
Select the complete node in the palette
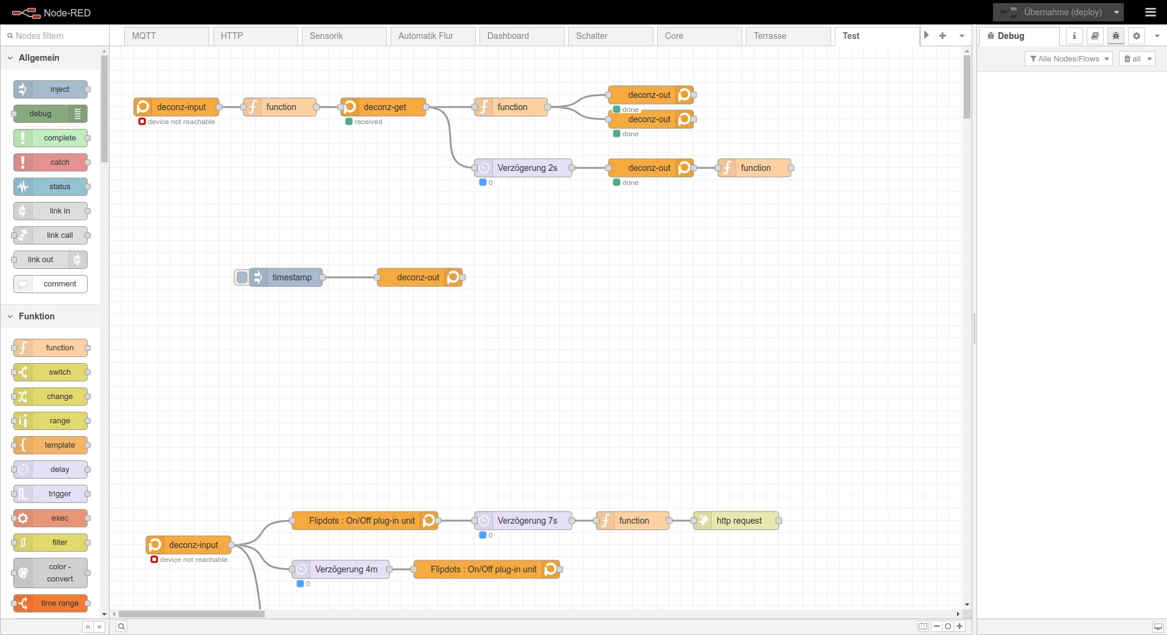(x=51, y=138)
